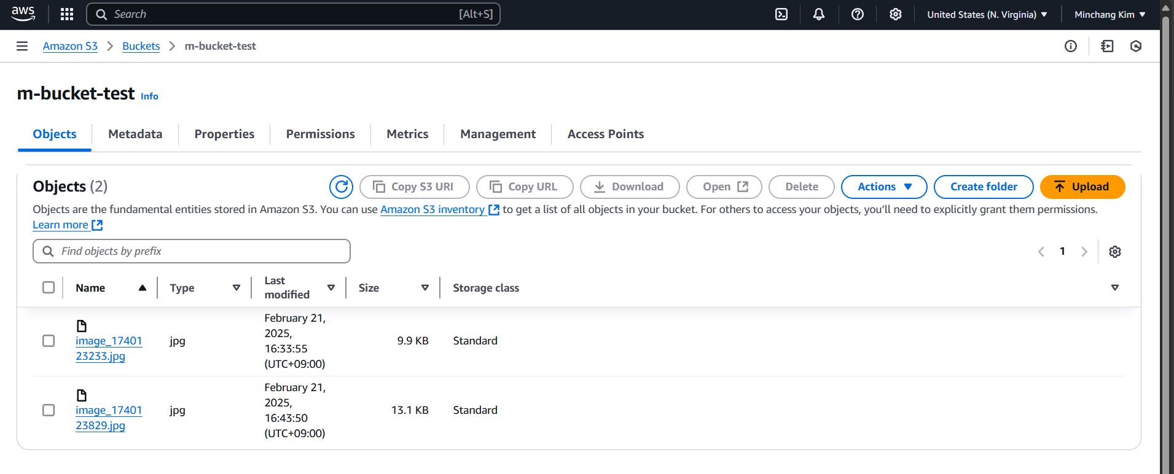Click the Info link beside bucket name
Screen dimensions: 1174x474
[149, 96]
